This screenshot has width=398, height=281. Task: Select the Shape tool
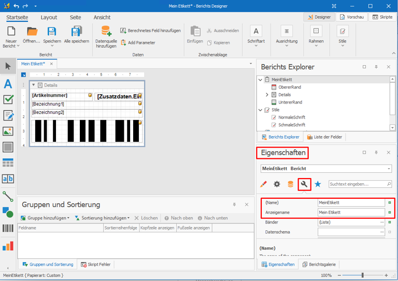click(x=8, y=212)
